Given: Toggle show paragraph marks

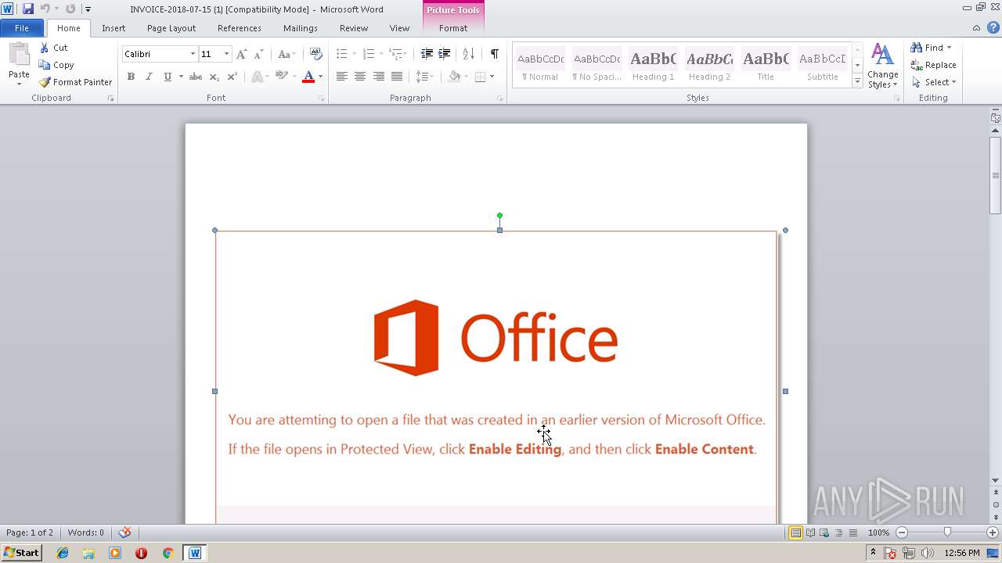Looking at the screenshot, I should pyautogui.click(x=494, y=54).
